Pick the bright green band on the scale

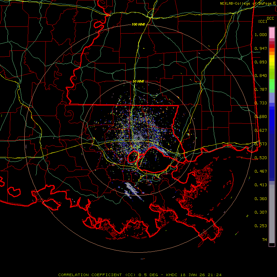[272, 84]
